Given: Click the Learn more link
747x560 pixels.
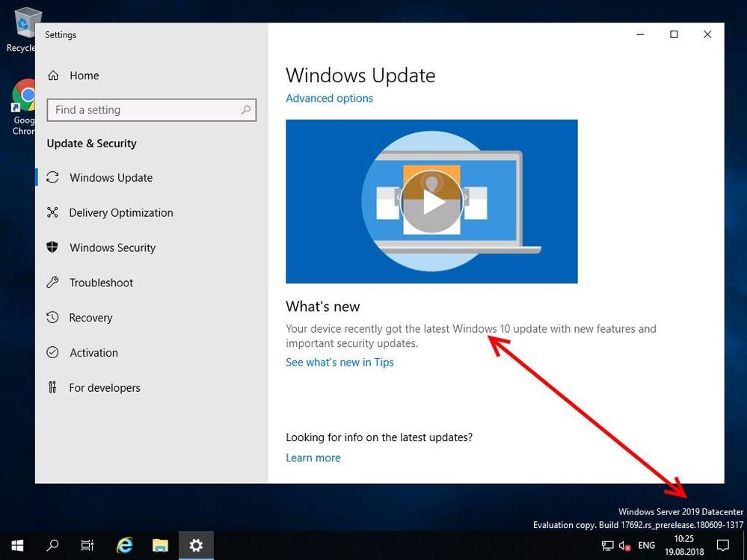Looking at the screenshot, I should 313,458.
